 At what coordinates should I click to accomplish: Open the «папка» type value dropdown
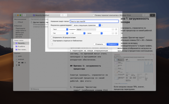95,33
